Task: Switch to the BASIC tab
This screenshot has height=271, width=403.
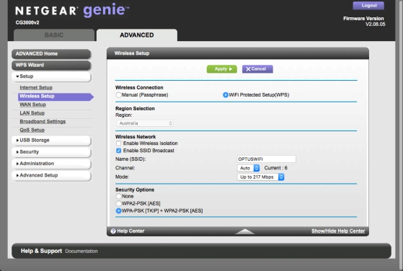Action: 54,35
